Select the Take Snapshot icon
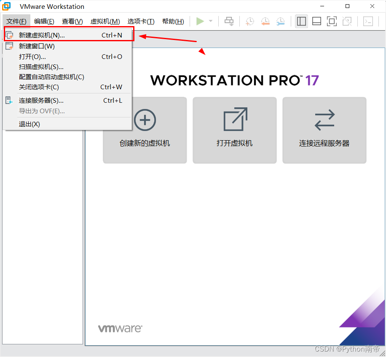 click(249, 21)
